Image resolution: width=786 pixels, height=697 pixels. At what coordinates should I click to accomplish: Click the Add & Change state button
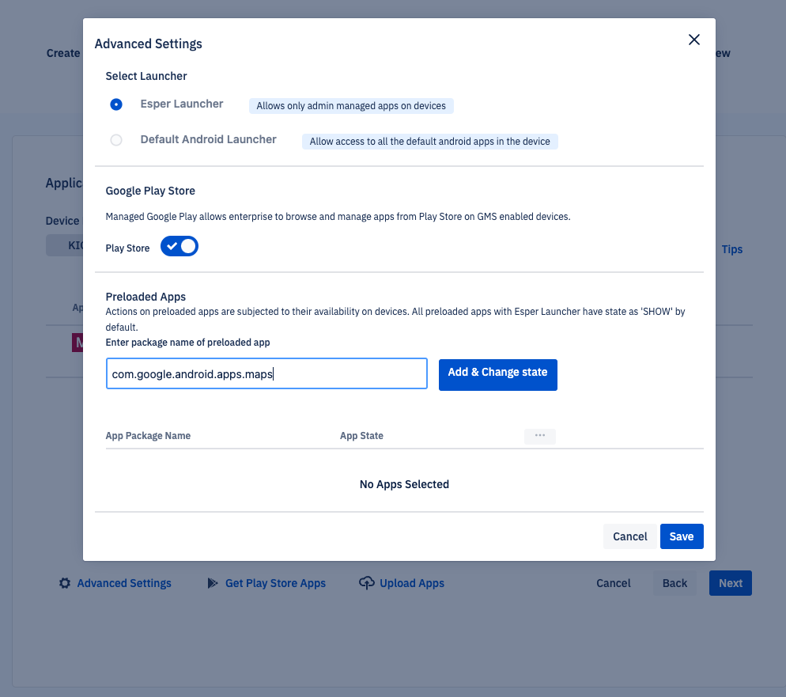tap(497, 374)
